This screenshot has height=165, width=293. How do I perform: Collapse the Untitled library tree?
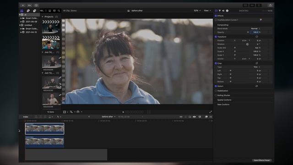coord(20,25)
